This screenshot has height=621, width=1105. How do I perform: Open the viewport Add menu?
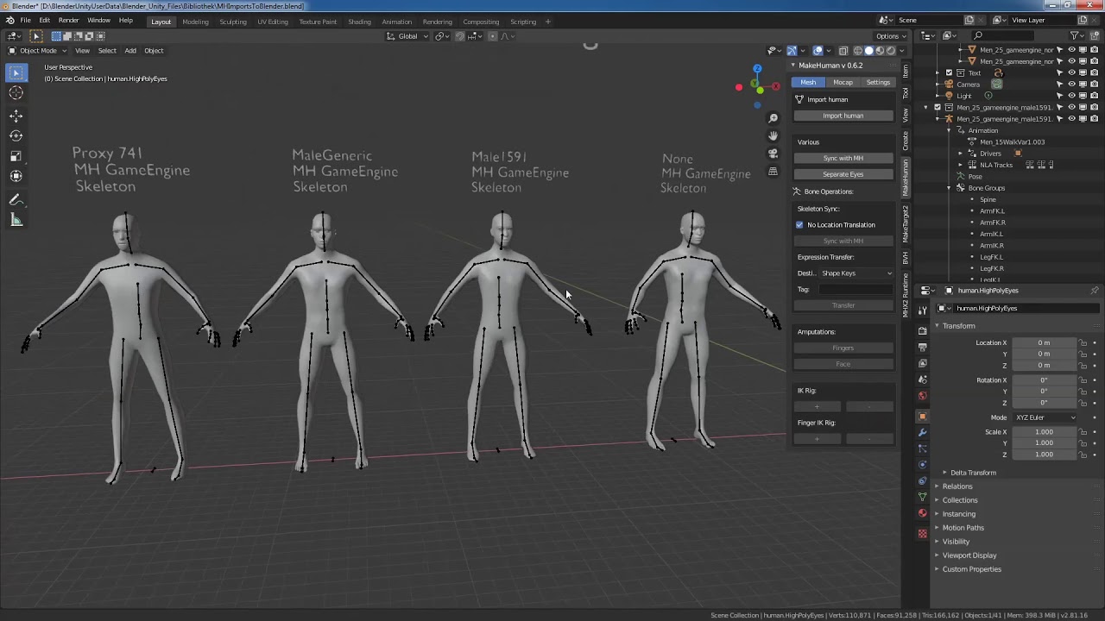coord(130,51)
